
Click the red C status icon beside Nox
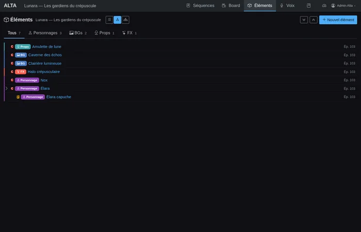12,80
